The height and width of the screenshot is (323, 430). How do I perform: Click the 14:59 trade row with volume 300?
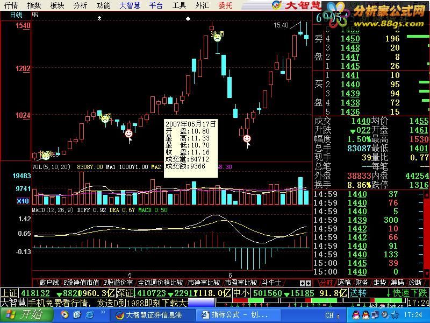click(x=368, y=220)
